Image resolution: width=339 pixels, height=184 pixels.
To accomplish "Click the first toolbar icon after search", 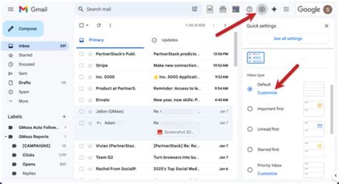I will [210, 9].
